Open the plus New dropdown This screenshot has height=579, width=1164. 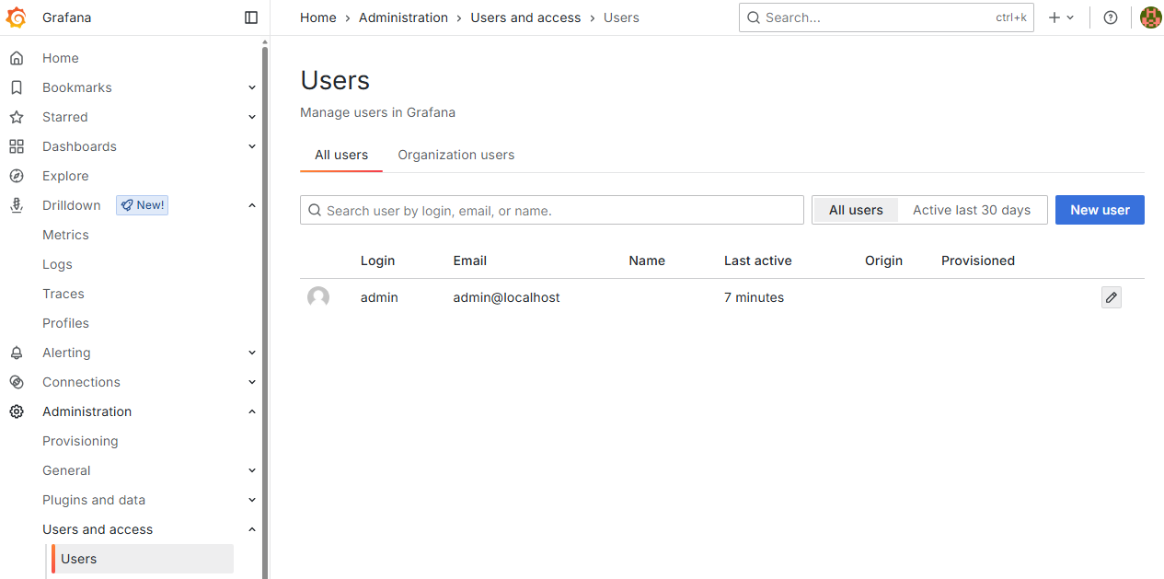click(x=1061, y=17)
